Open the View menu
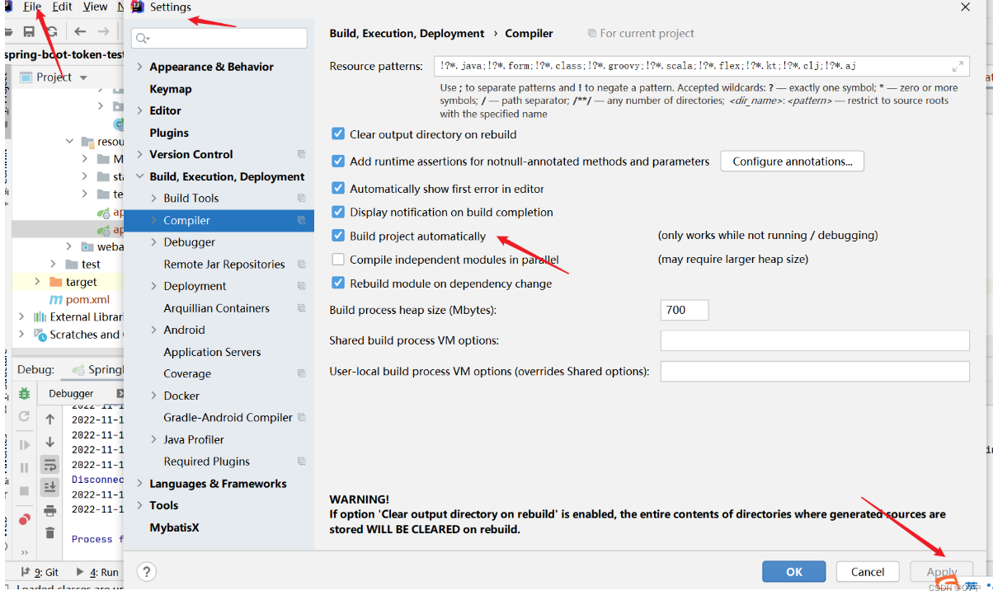The width and height of the screenshot is (993, 600). [x=96, y=7]
